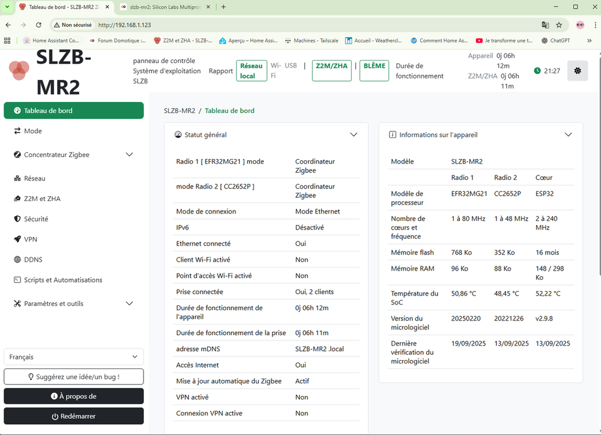This screenshot has height=435, width=601.
Task: Click the Oui, 2 clients value
Action: [314, 292]
